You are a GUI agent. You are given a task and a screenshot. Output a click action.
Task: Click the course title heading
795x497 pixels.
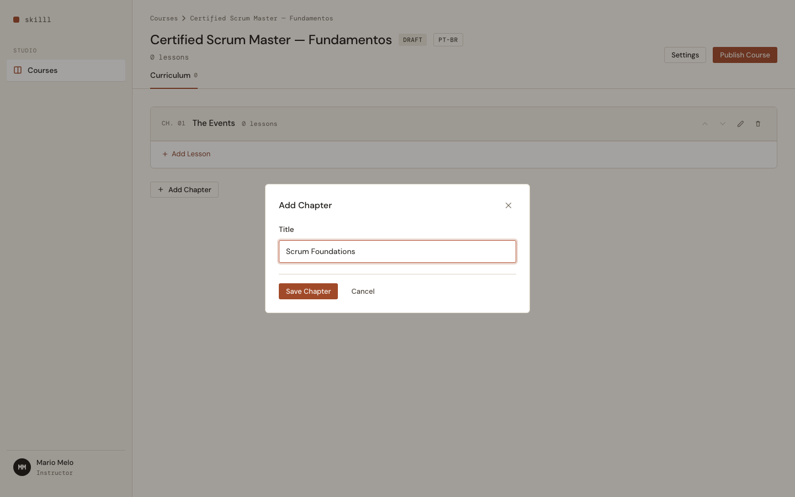coord(271,40)
